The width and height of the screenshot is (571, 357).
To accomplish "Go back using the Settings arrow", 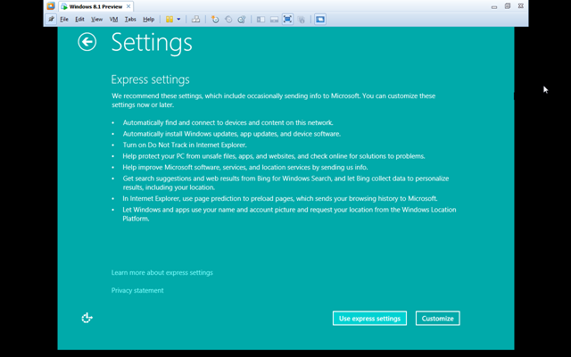I will pyautogui.click(x=87, y=42).
